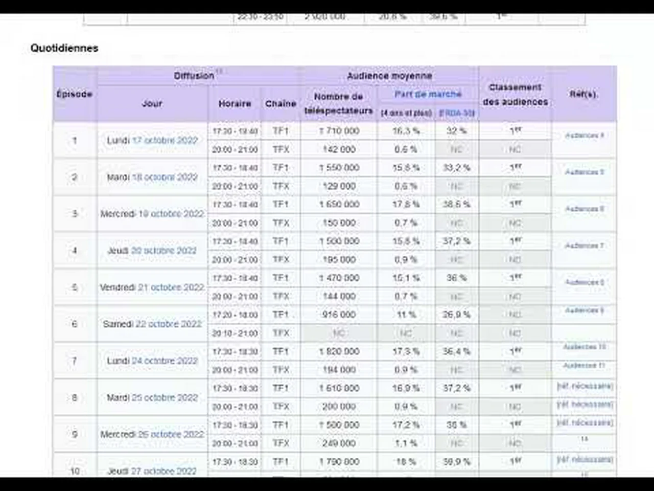Click the 19 octobre 2022 link

tap(171, 214)
